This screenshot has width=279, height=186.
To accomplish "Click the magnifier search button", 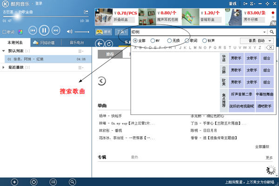I will click(x=272, y=32).
